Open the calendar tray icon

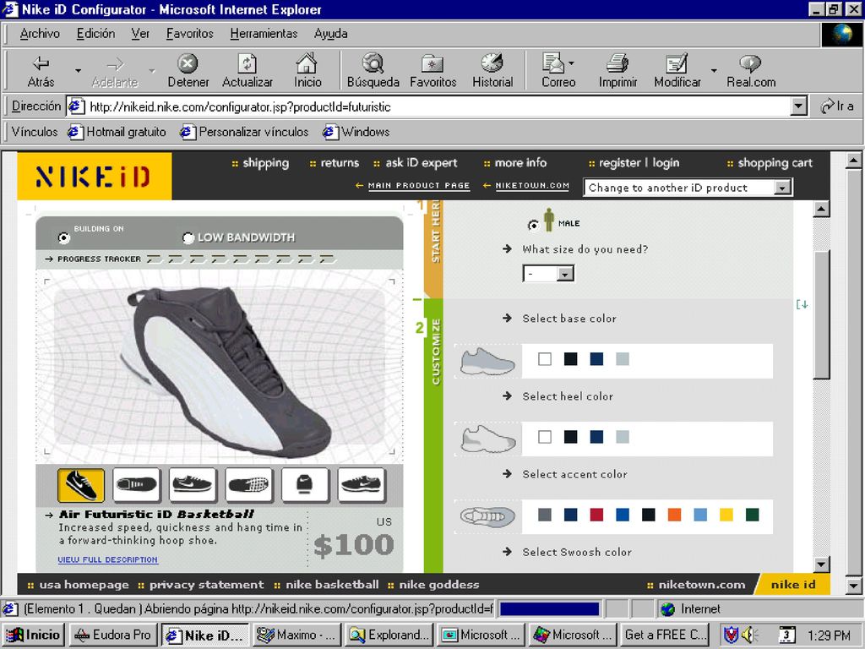click(x=786, y=635)
